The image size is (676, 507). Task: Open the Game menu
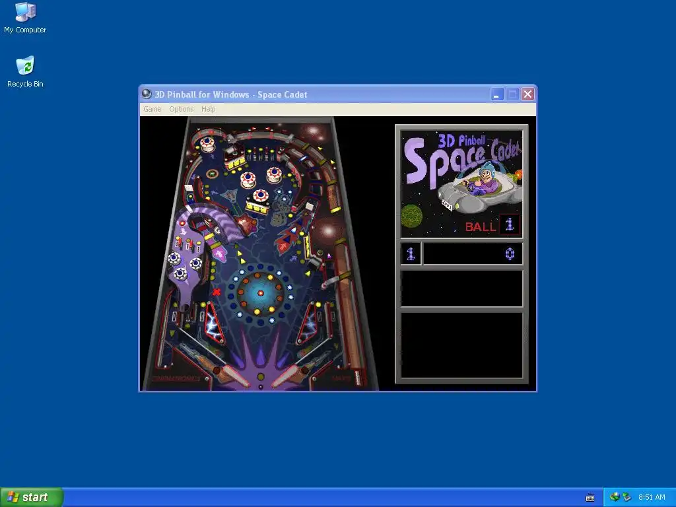coord(152,109)
